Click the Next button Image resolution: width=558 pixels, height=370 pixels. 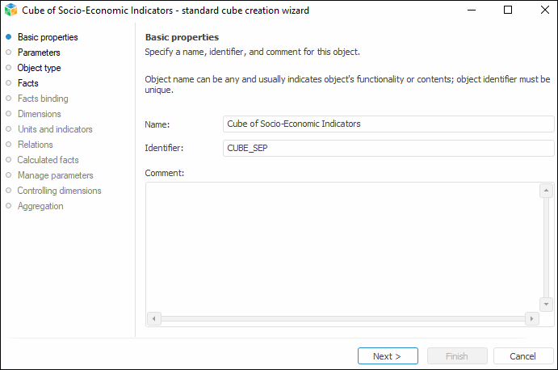pyautogui.click(x=388, y=356)
